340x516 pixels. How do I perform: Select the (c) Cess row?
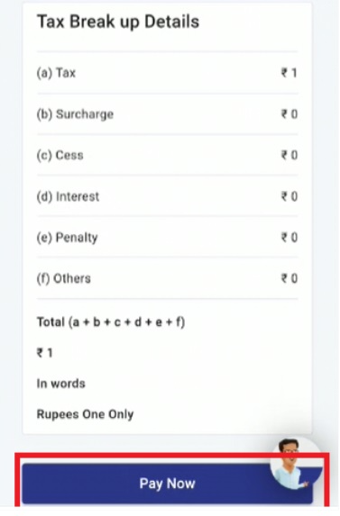click(167, 155)
